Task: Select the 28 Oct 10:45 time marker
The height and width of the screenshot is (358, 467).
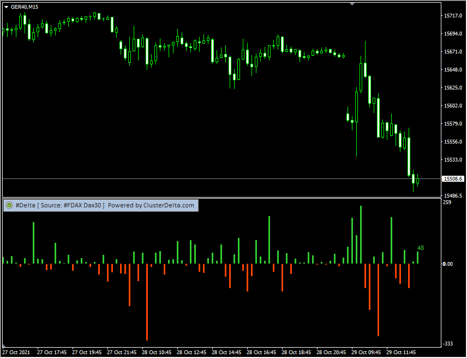Action: 157,352
